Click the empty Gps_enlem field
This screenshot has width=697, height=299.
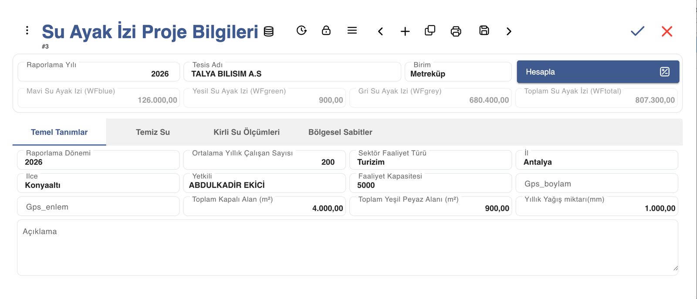coord(98,206)
